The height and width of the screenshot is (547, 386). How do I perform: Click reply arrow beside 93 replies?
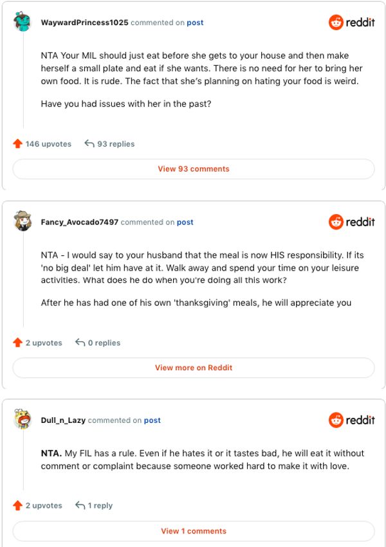pos(89,144)
